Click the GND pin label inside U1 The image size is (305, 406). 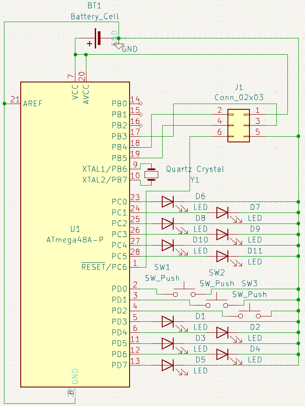point(75,376)
